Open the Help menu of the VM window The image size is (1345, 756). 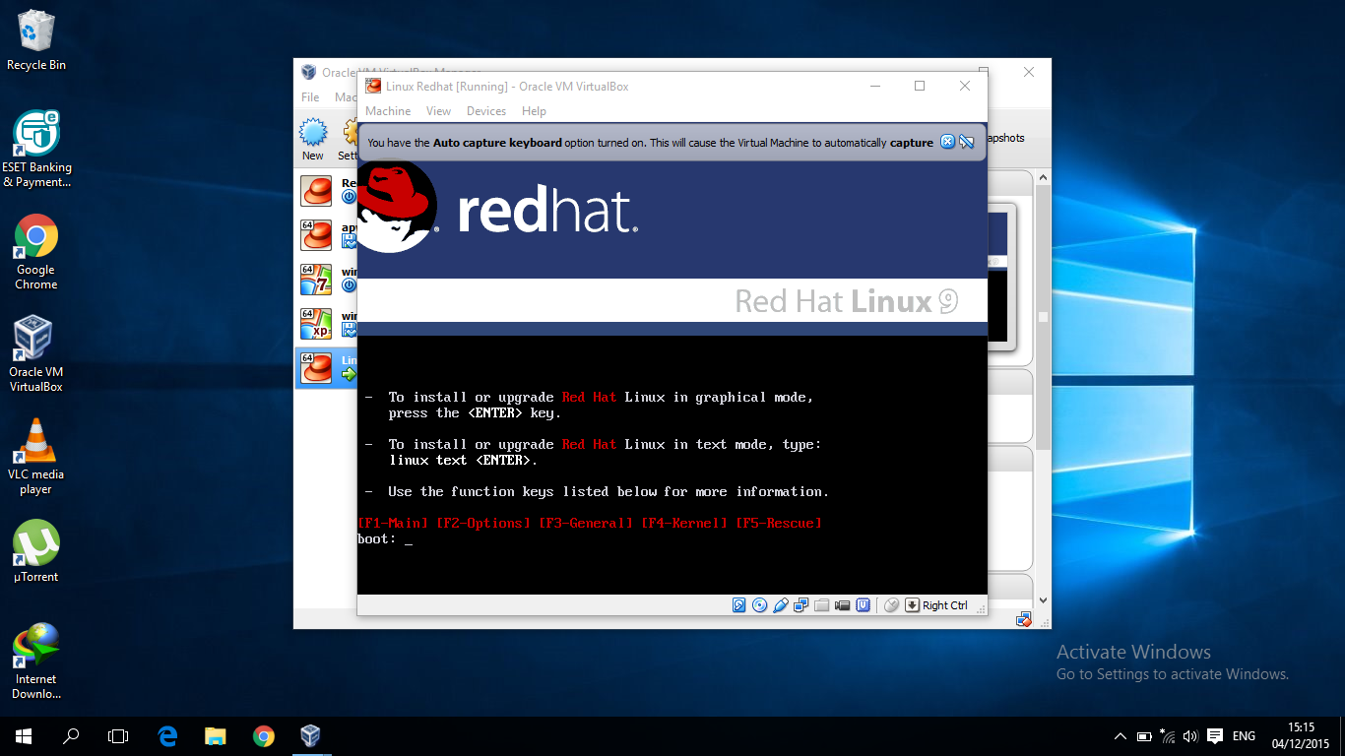tap(534, 111)
